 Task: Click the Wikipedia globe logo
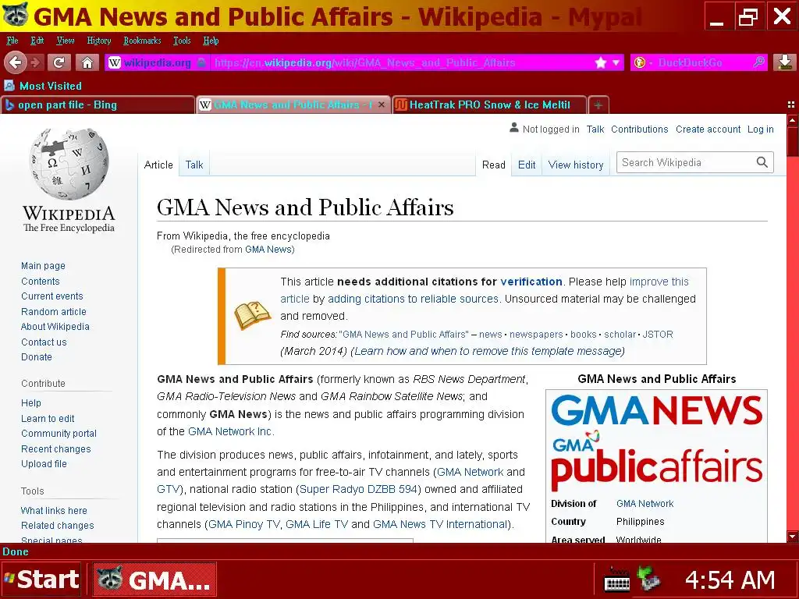(x=69, y=164)
